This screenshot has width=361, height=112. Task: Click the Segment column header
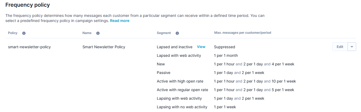pyautogui.click(x=164, y=33)
